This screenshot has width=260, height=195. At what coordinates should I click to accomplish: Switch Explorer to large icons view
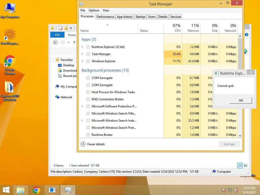[246, 165]
